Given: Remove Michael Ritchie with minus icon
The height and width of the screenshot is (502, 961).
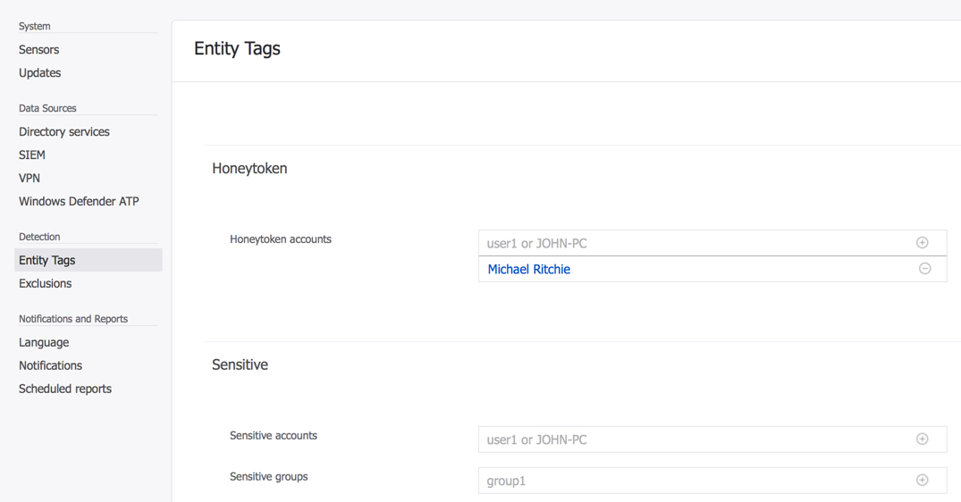Looking at the screenshot, I should click(924, 269).
